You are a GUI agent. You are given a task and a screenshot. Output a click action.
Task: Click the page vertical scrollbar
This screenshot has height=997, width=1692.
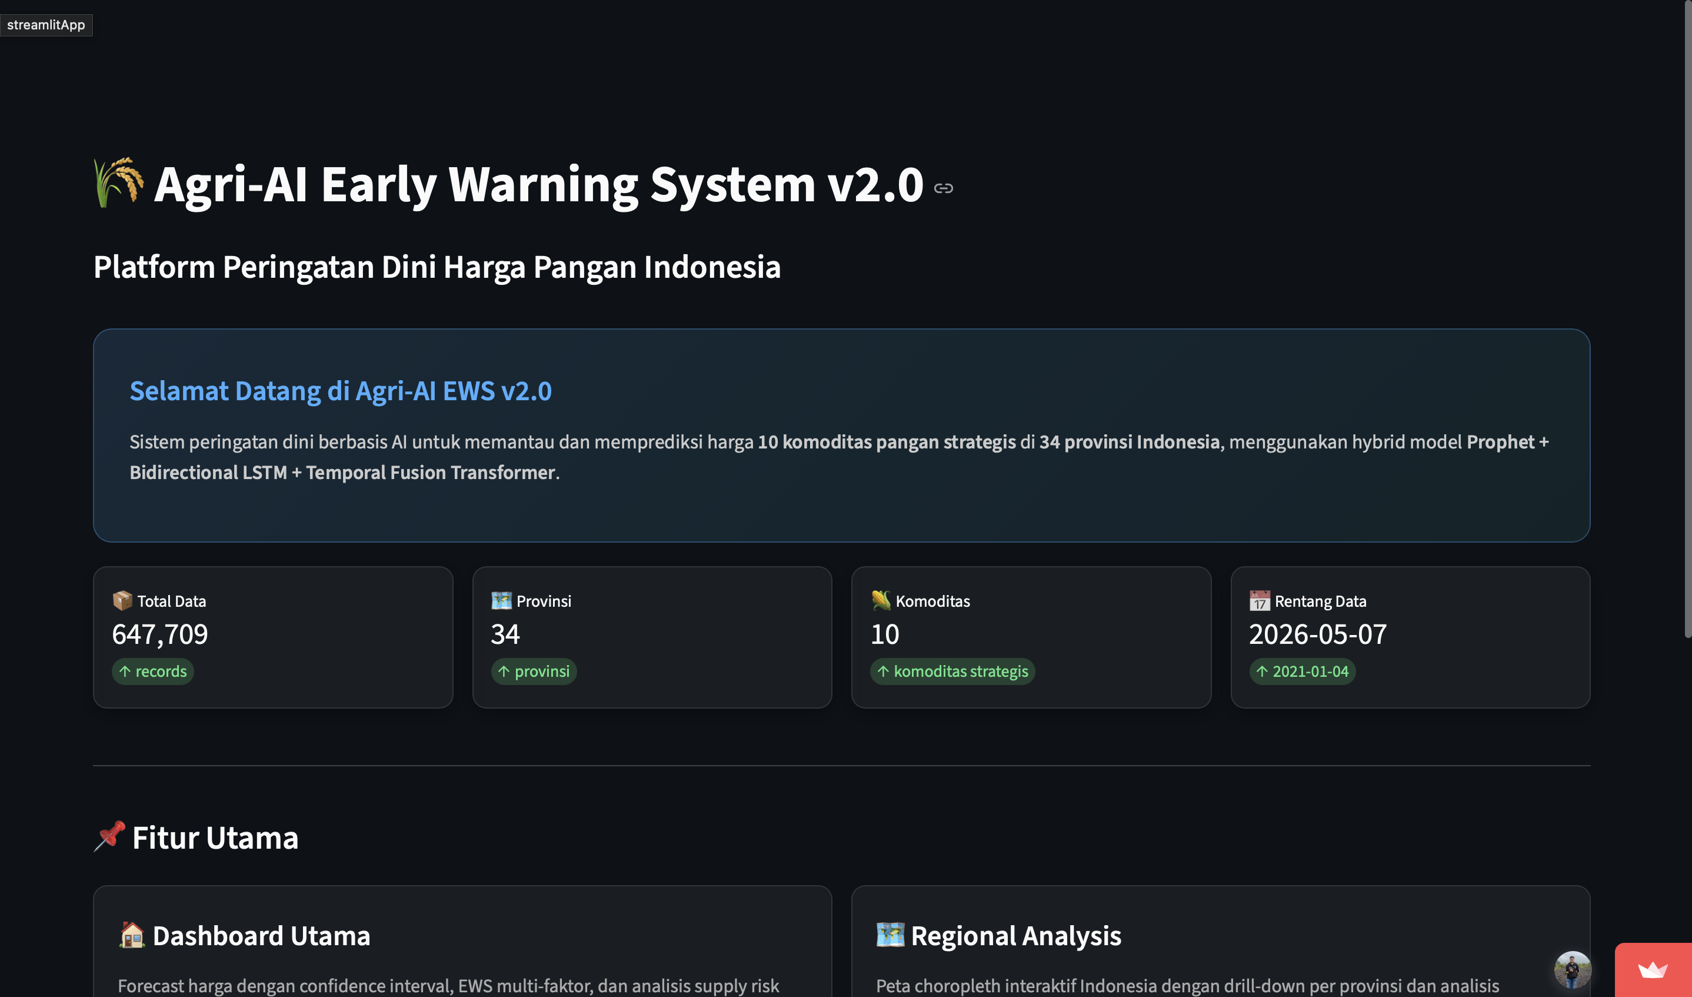point(1687,319)
